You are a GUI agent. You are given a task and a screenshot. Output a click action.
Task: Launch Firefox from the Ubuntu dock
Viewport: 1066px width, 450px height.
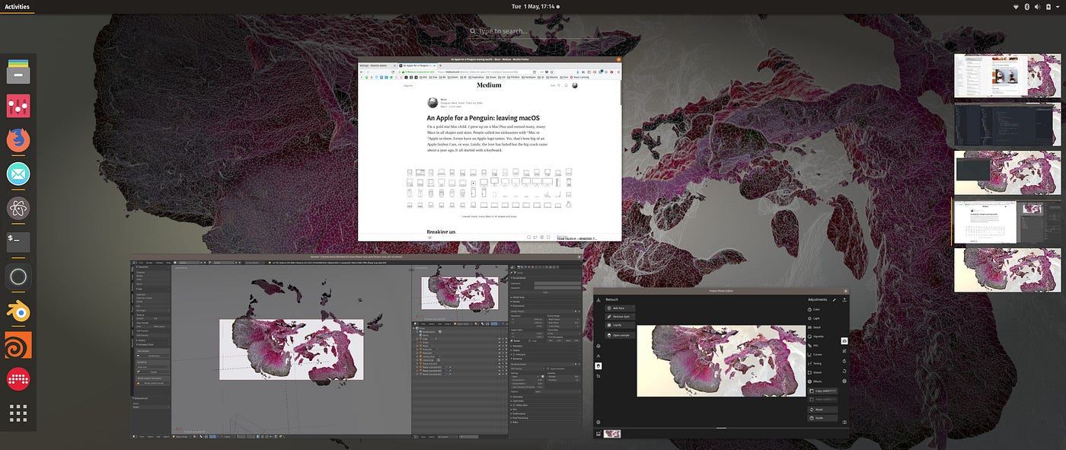point(18,140)
